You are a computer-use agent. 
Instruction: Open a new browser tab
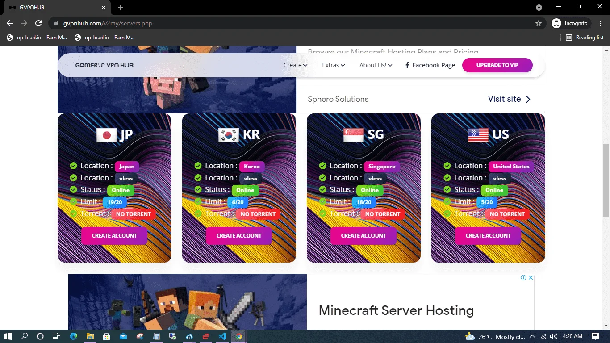[x=121, y=8]
